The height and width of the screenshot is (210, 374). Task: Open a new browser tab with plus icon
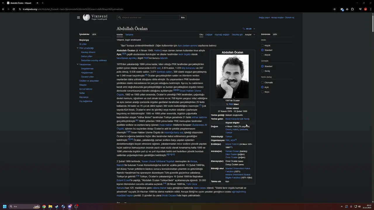click(x=43, y=3)
